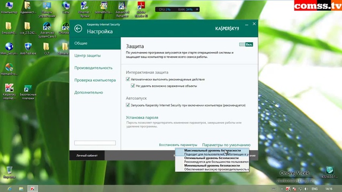
Task: Click the settings search field in sidebar
Action: [x=95, y=143]
